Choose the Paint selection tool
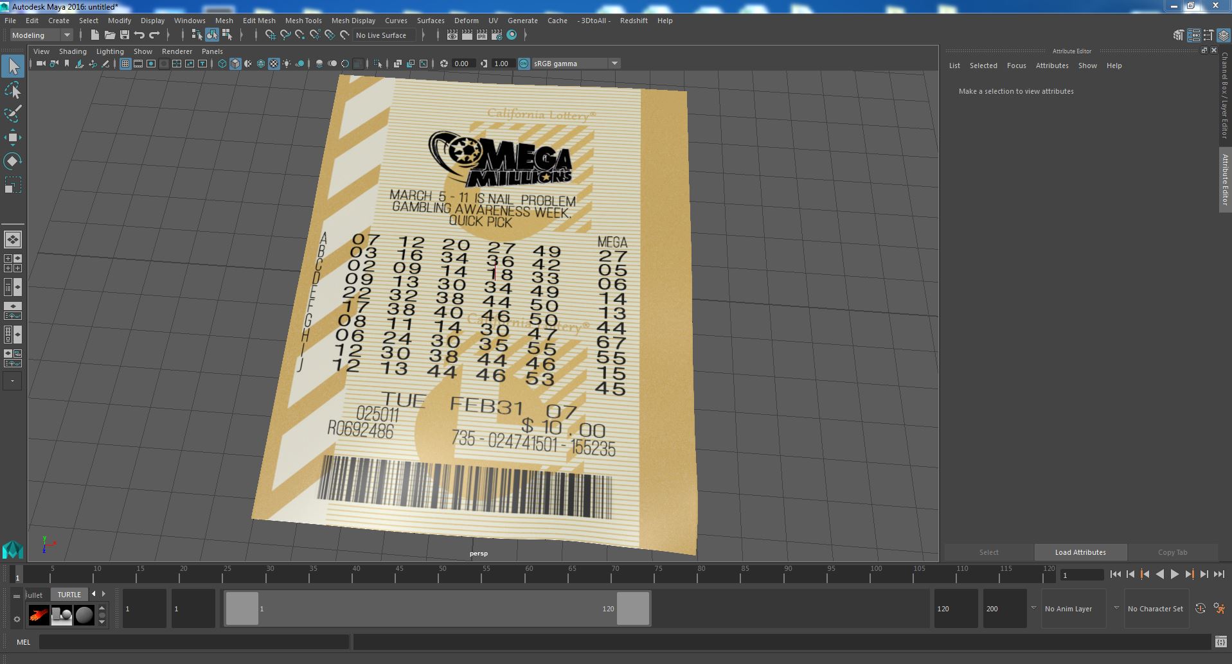The image size is (1232, 664). (13, 114)
